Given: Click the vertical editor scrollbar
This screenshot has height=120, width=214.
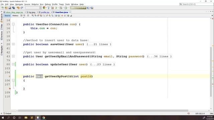Looking at the screenshot, I should pos(211,72).
